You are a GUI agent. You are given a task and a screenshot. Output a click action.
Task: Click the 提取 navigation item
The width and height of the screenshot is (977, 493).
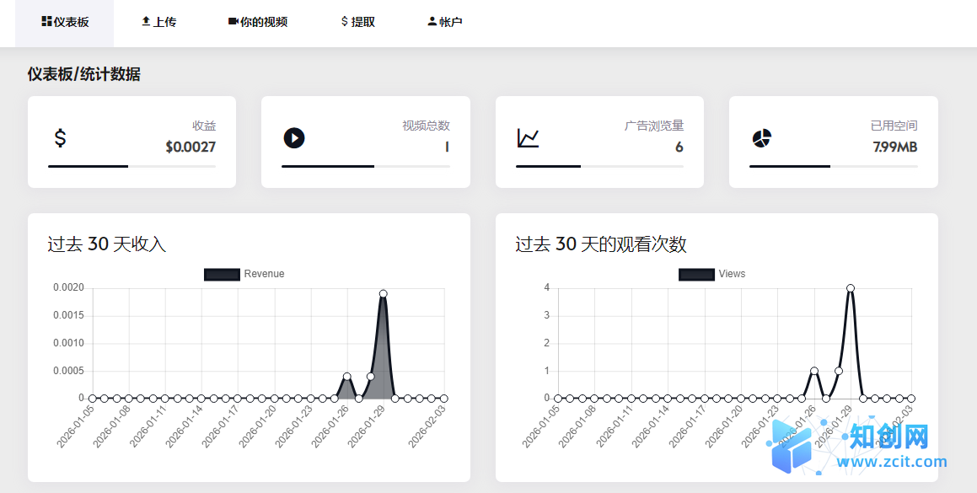tap(355, 22)
